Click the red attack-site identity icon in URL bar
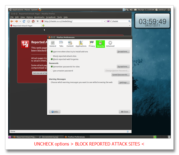The height and width of the screenshot is (155, 179). pyautogui.click(x=43, y=21)
